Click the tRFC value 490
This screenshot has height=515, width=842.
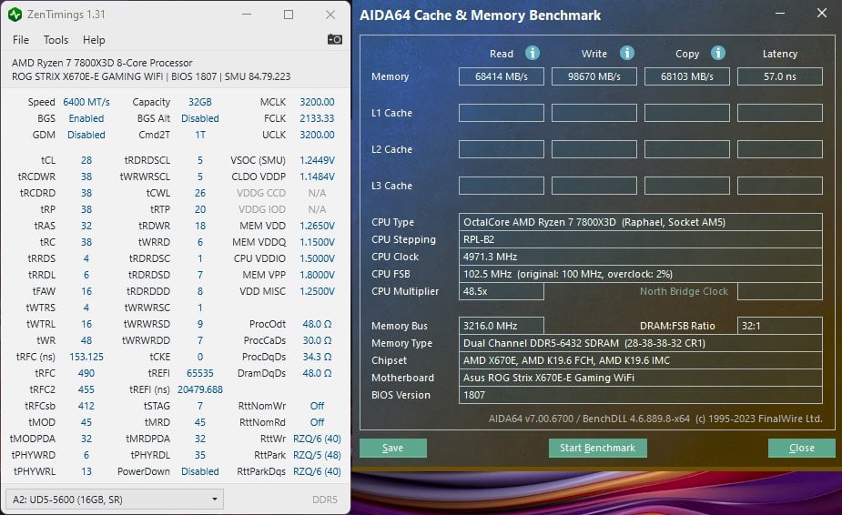(x=86, y=373)
